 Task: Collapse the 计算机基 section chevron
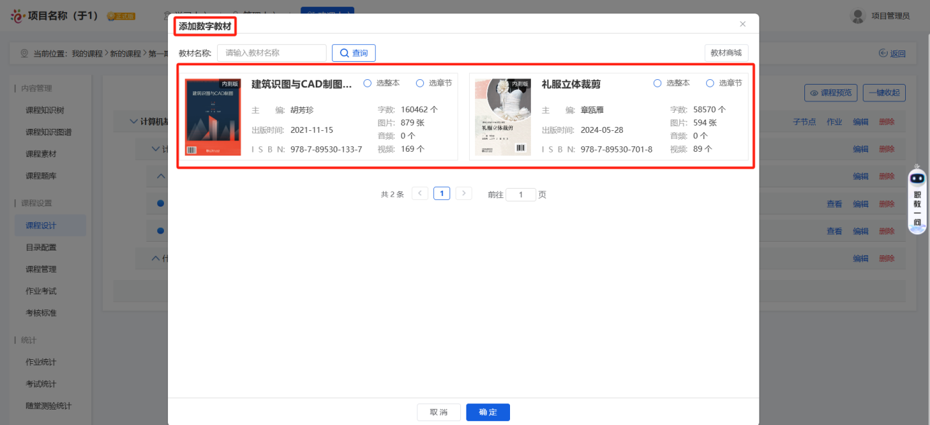point(133,121)
